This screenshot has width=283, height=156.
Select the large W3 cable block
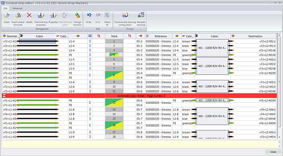coord(212,86)
